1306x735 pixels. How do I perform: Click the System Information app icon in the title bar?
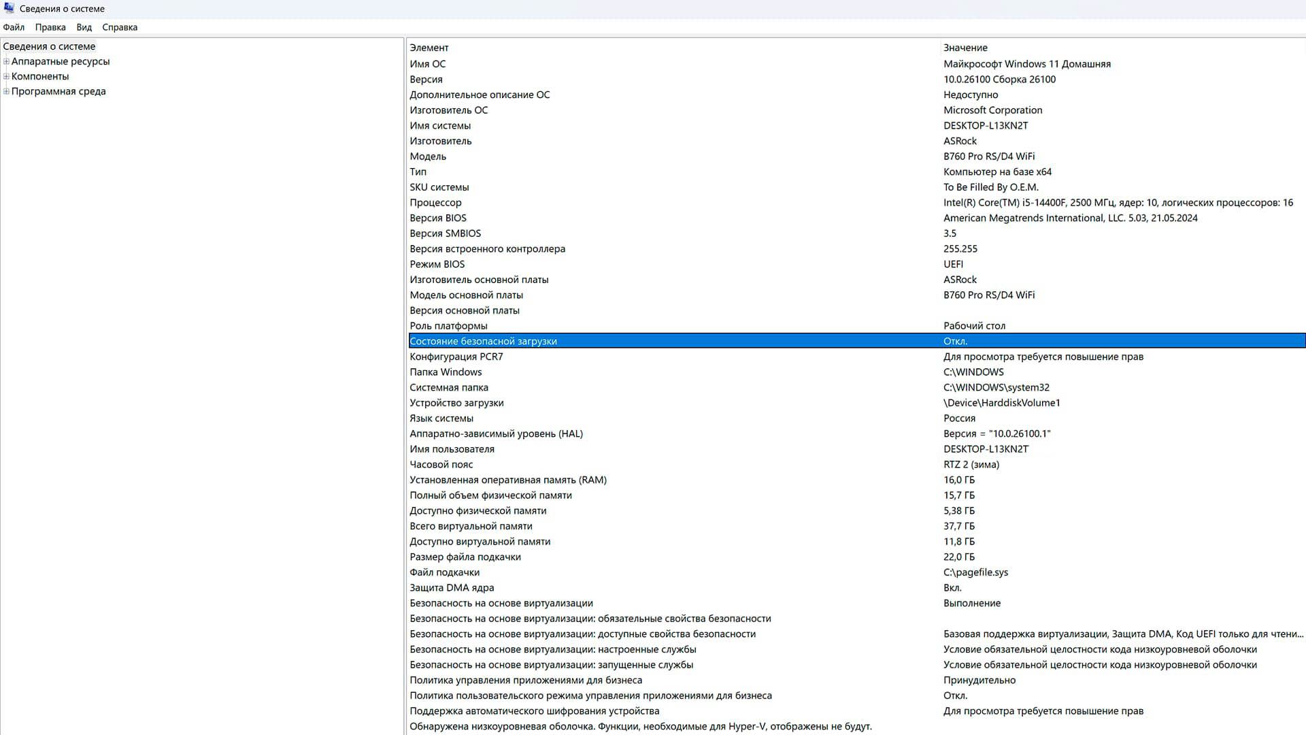(x=9, y=8)
